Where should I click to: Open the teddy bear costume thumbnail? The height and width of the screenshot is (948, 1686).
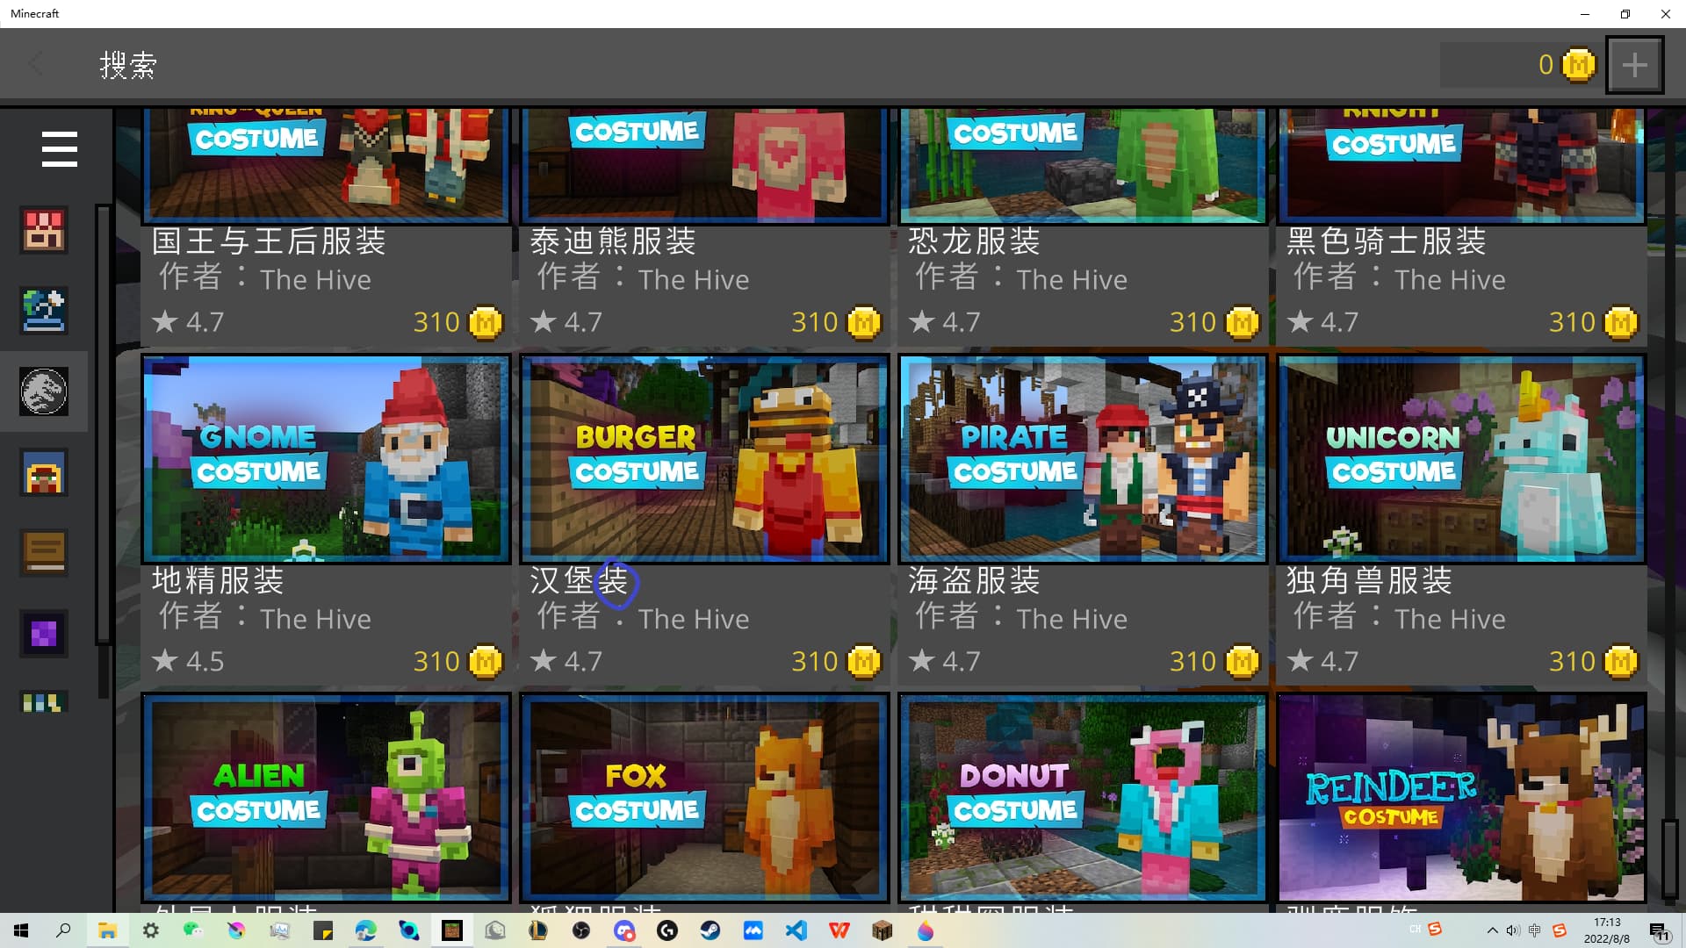(704, 165)
